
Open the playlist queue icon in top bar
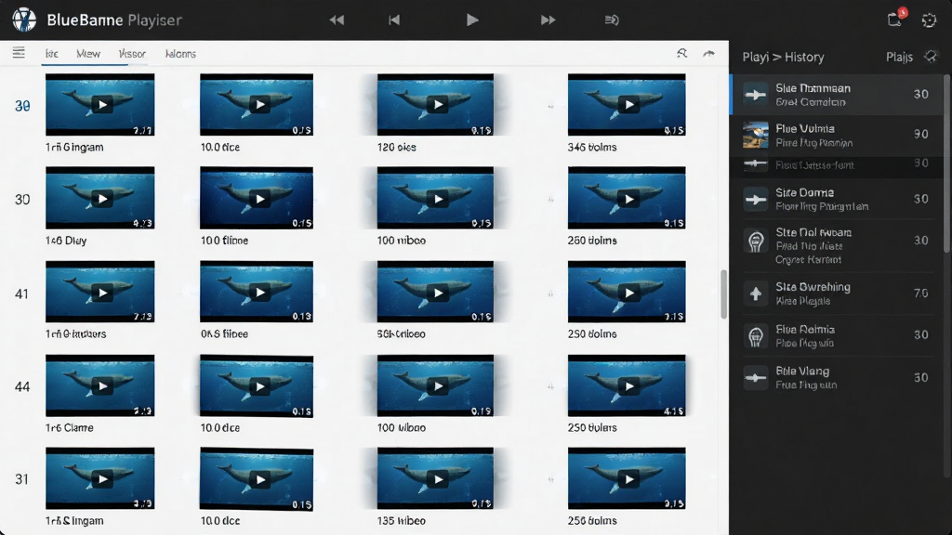pos(612,20)
